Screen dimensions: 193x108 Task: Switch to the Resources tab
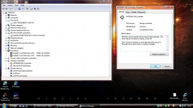pos(142,12)
